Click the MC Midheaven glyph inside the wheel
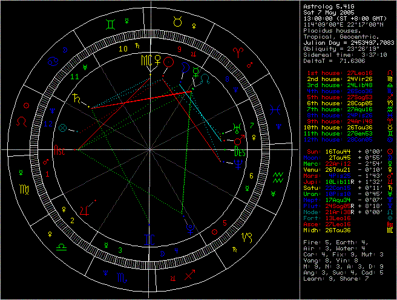Screen dimensions: 397x300 [x=146, y=62]
